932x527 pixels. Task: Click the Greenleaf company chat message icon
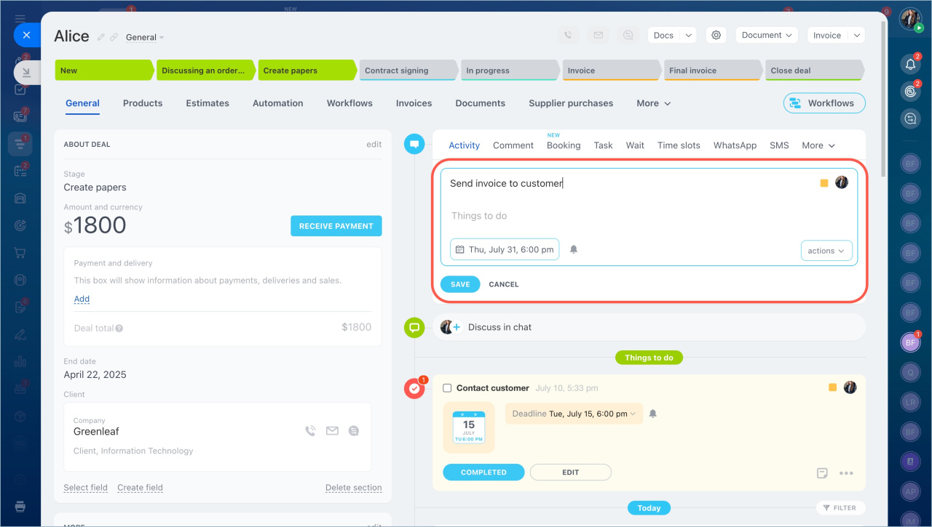coord(354,431)
